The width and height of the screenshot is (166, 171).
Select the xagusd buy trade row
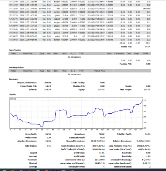[x=80, y=19]
